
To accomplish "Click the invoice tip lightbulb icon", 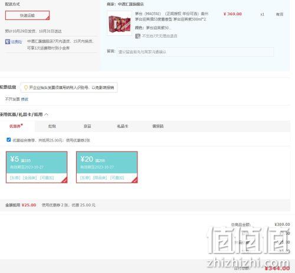I will tap(25, 87).
